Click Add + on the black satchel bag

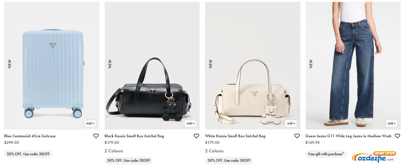click(x=190, y=123)
